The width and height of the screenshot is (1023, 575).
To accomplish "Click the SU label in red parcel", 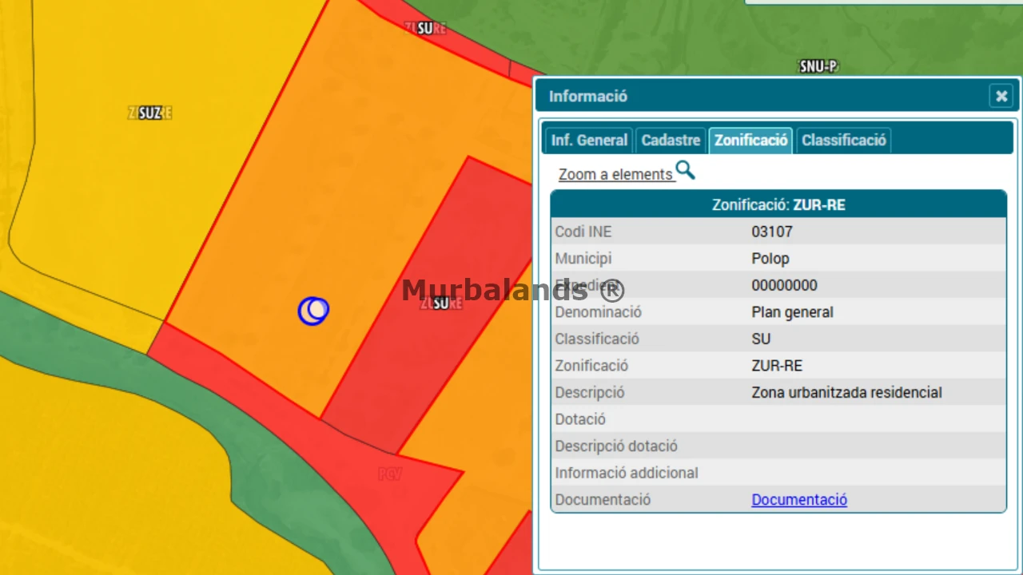I will point(441,303).
